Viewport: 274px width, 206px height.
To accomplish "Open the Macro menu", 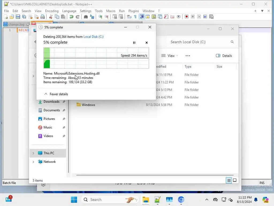I will coord(111,11).
